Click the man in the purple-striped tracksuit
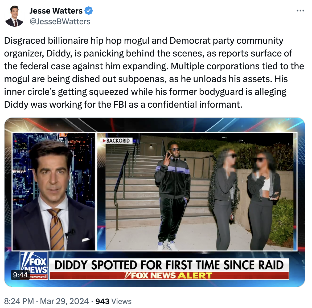 click(x=173, y=195)
